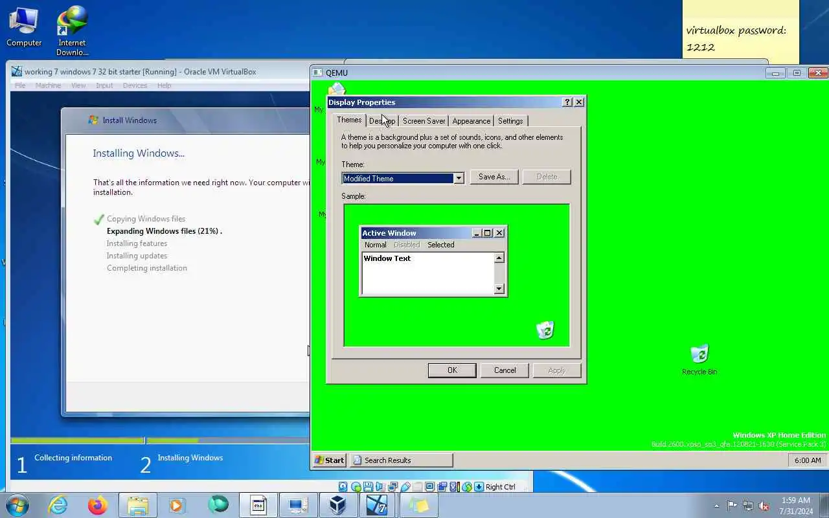
Task: Click the Apply button
Action: tap(557, 370)
